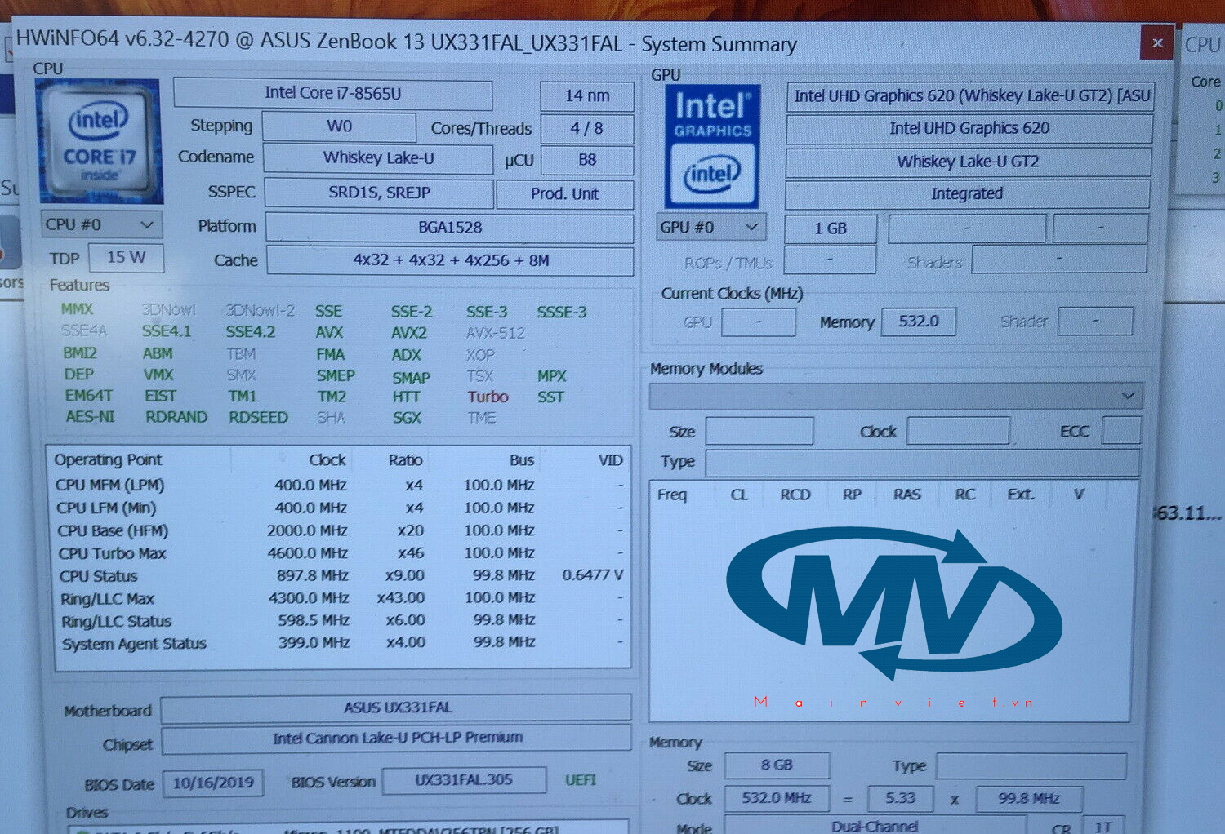
Task: Click the CPU Base (HFM) row
Action: click(x=341, y=530)
